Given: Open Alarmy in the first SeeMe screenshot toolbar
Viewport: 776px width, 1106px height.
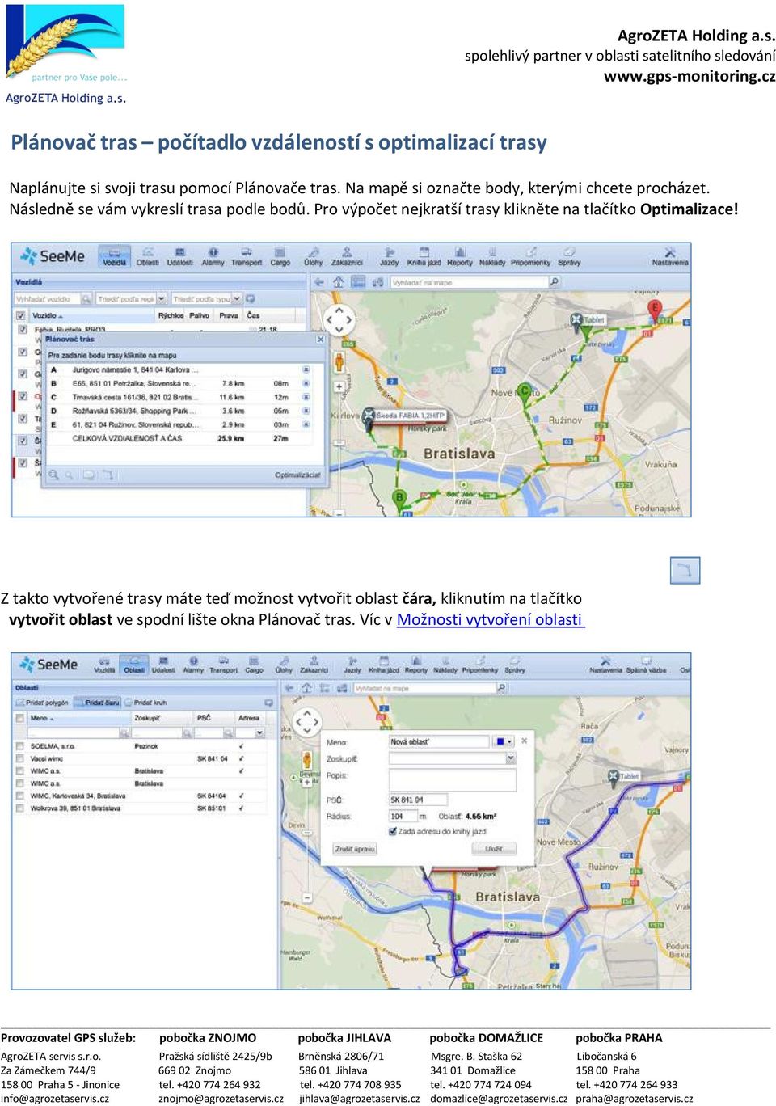Looking at the screenshot, I should 213,257.
